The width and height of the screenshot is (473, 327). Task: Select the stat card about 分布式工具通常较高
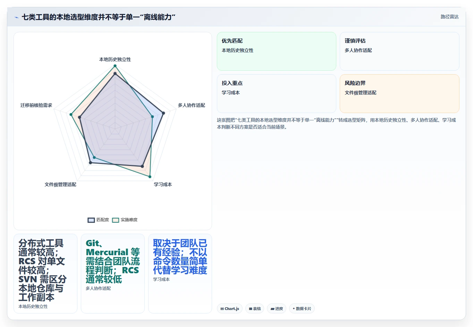[45, 274]
